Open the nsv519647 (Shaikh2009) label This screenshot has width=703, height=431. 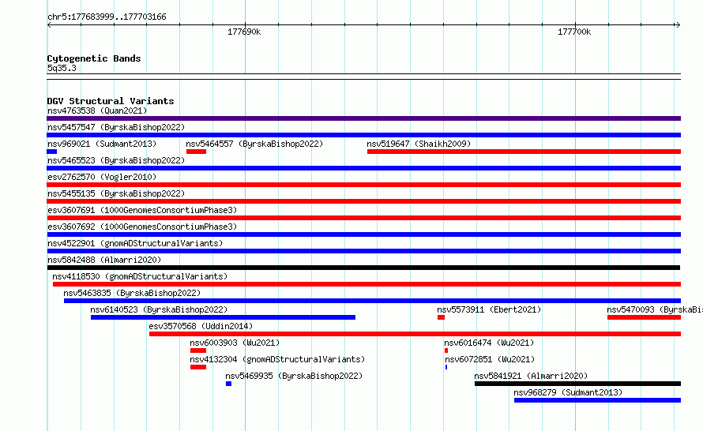[x=419, y=144]
